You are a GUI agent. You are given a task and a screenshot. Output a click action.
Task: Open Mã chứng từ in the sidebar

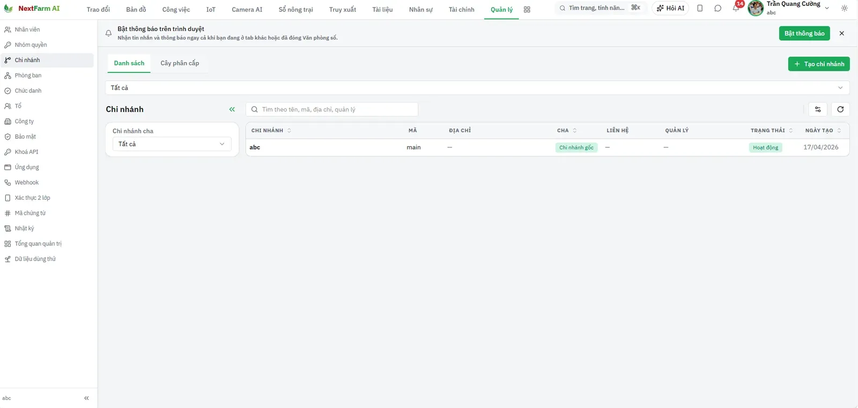tap(47, 213)
